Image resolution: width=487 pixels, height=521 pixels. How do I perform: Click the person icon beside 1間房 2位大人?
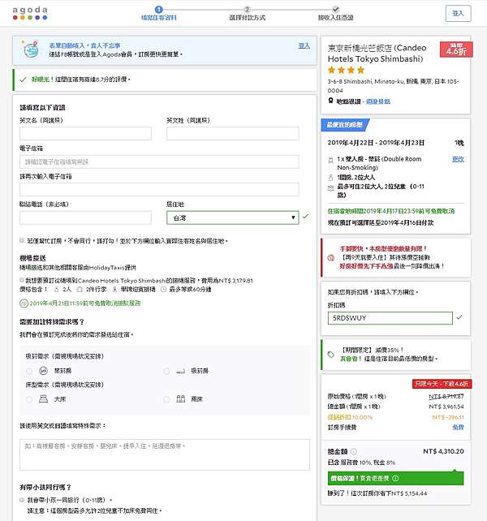pyautogui.click(x=331, y=178)
